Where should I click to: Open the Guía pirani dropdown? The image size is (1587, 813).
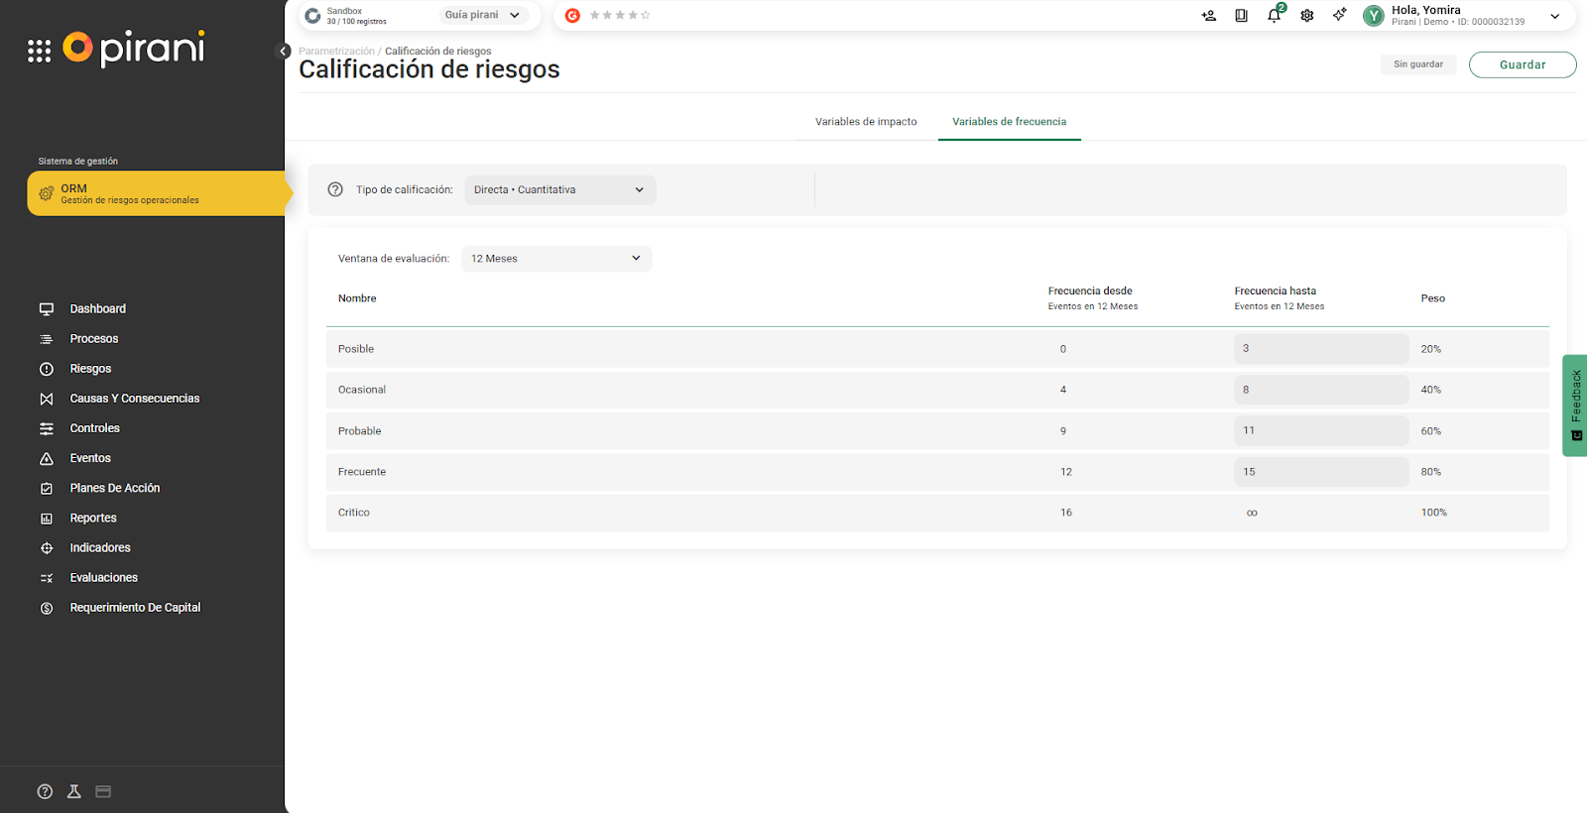tap(482, 15)
